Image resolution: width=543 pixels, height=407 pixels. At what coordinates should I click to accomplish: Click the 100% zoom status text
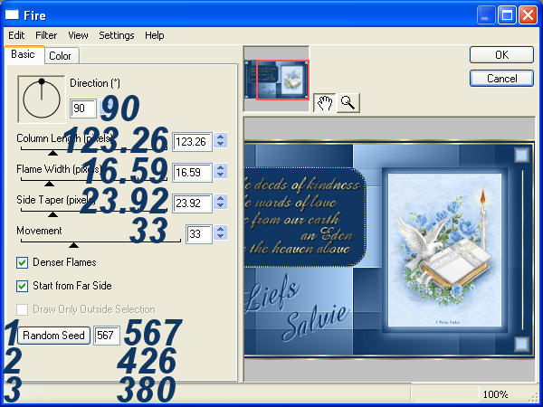[x=495, y=394]
